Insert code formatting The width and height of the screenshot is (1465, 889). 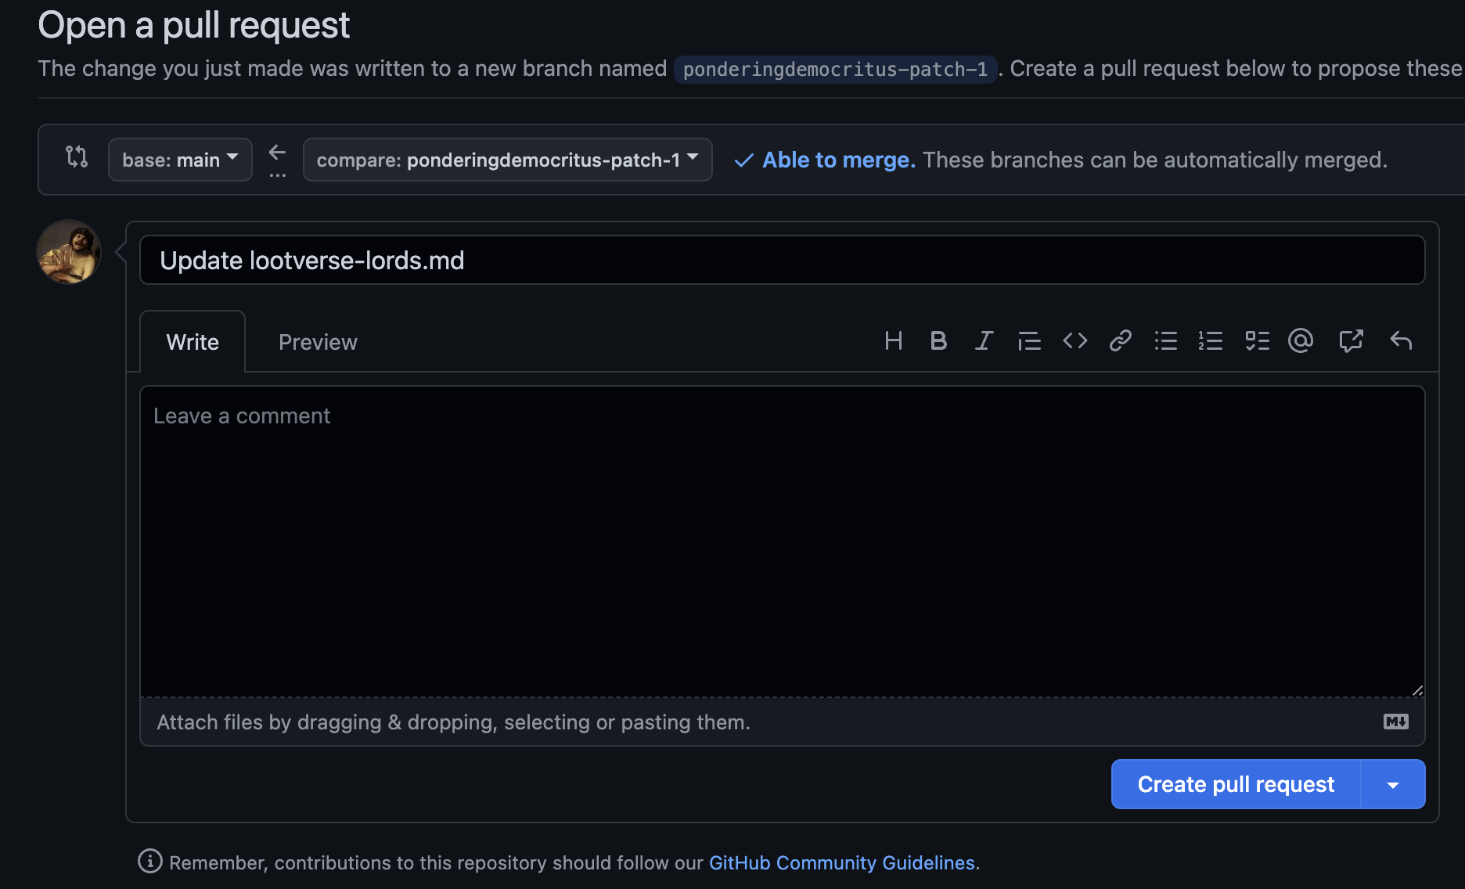click(x=1075, y=340)
